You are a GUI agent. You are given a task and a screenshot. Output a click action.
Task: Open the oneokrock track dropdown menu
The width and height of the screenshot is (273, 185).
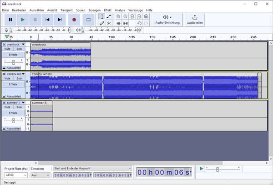point(23,45)
